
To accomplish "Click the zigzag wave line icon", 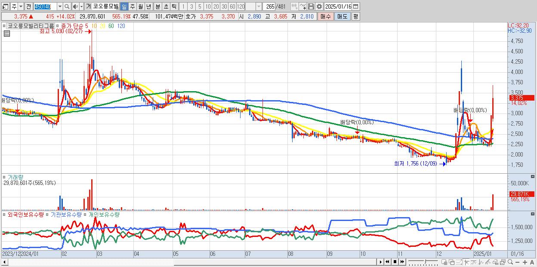I will click(481, 262).
